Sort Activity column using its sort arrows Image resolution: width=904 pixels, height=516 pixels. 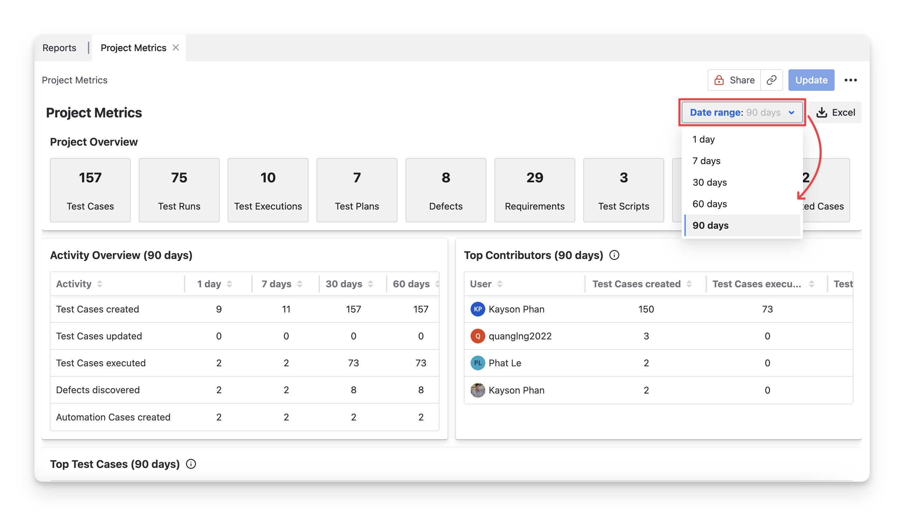tap(100, 284)
